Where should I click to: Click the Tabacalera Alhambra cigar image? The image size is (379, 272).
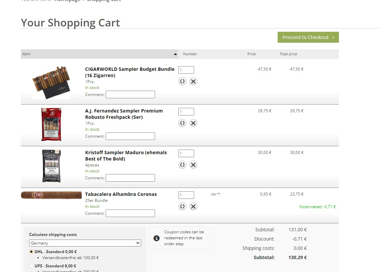coord(51,195)
